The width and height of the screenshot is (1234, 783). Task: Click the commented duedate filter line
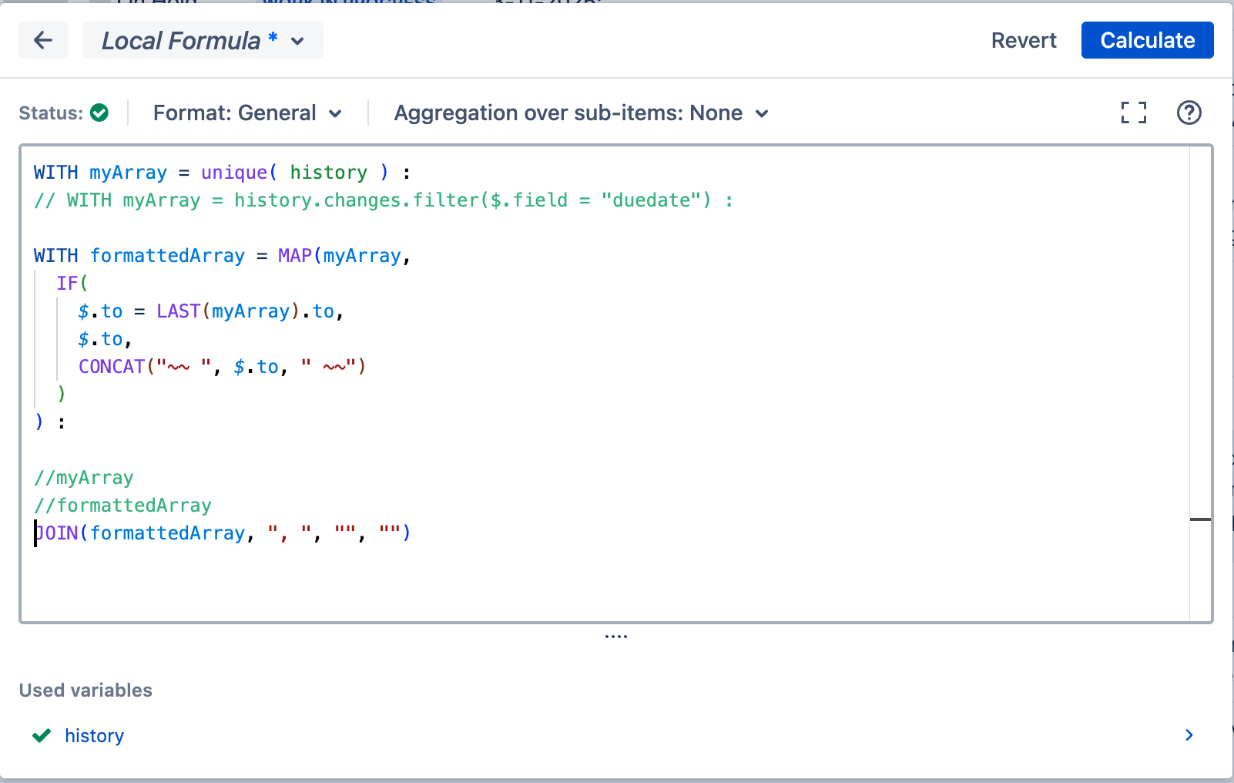tap(384, 200)
